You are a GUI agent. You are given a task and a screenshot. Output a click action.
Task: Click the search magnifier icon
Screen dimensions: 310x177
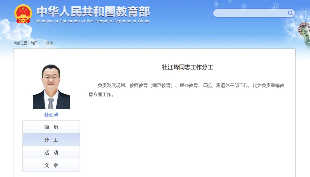pyautogui.click(x=290, y=13)
